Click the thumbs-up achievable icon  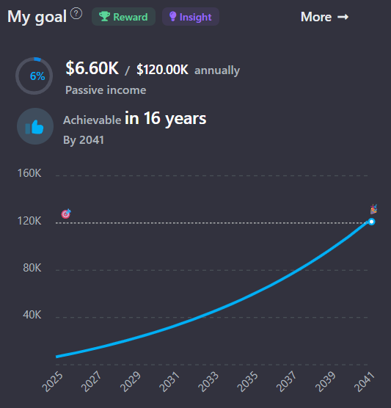click(x=35, y=126)
